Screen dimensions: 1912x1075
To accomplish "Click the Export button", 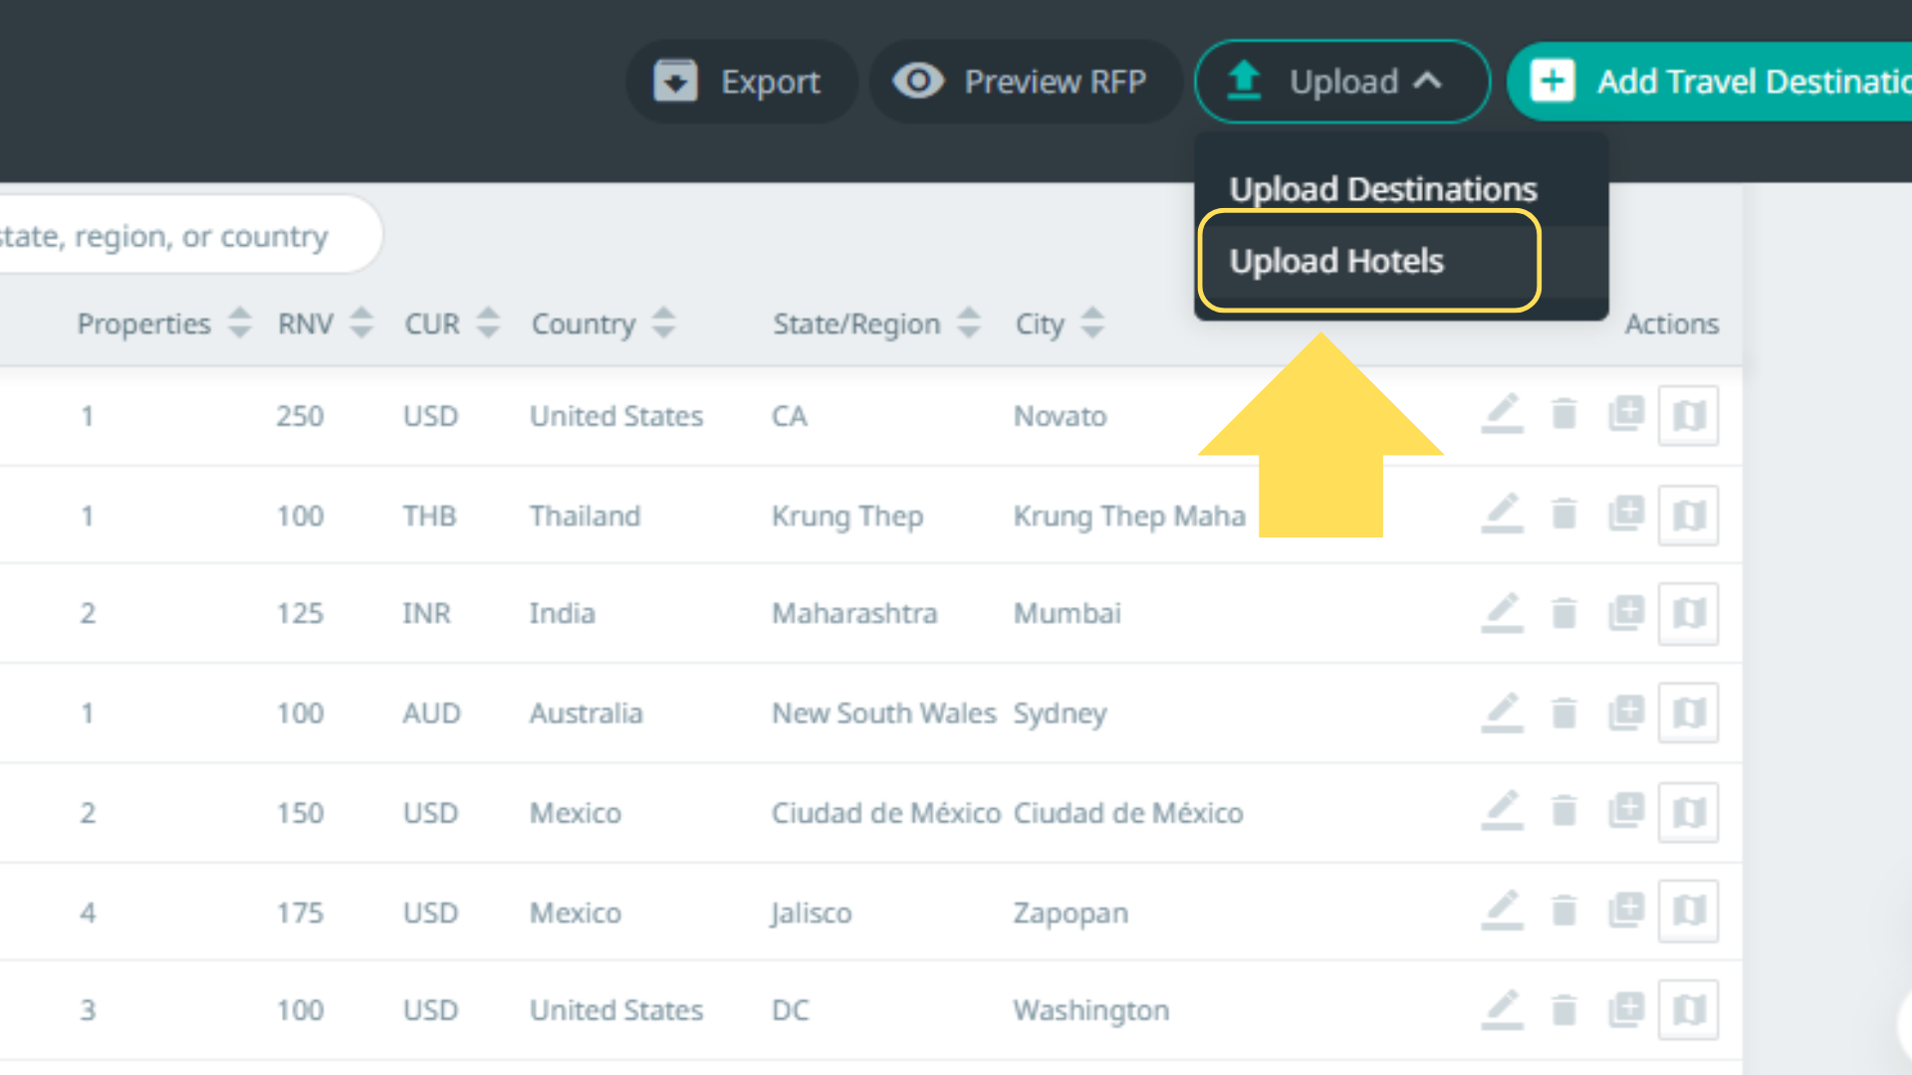I will (x=741, y=82).
